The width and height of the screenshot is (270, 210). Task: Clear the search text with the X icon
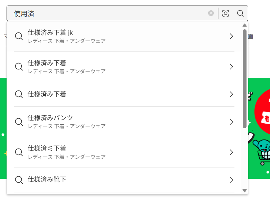211,13
